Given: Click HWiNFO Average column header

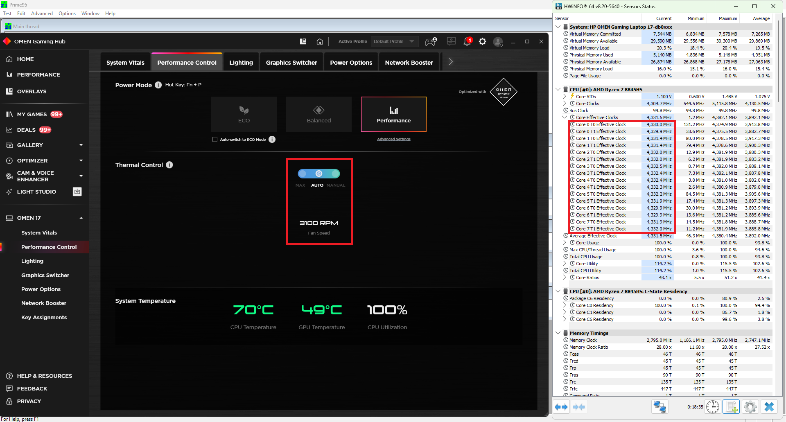Looking at the screenshot, I should click(x=756, y=18).
